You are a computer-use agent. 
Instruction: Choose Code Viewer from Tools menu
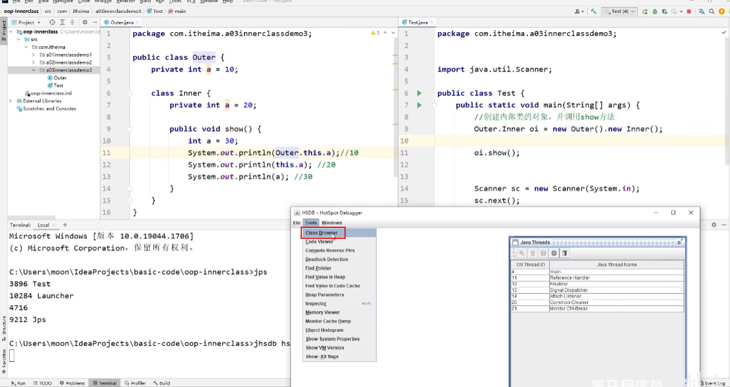tap(339, 241)
